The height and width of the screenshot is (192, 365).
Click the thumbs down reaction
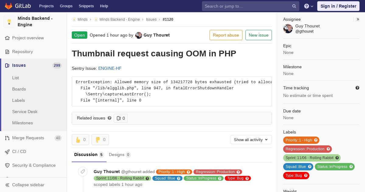tap(100, 140)
